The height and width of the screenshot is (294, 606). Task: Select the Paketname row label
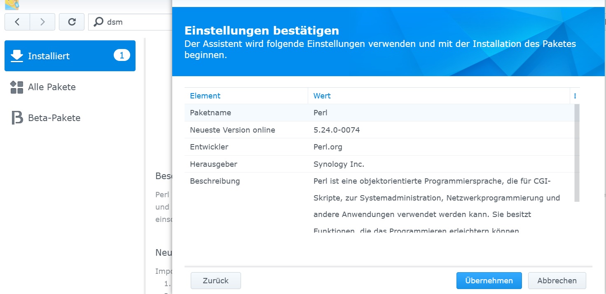[211, 112]
